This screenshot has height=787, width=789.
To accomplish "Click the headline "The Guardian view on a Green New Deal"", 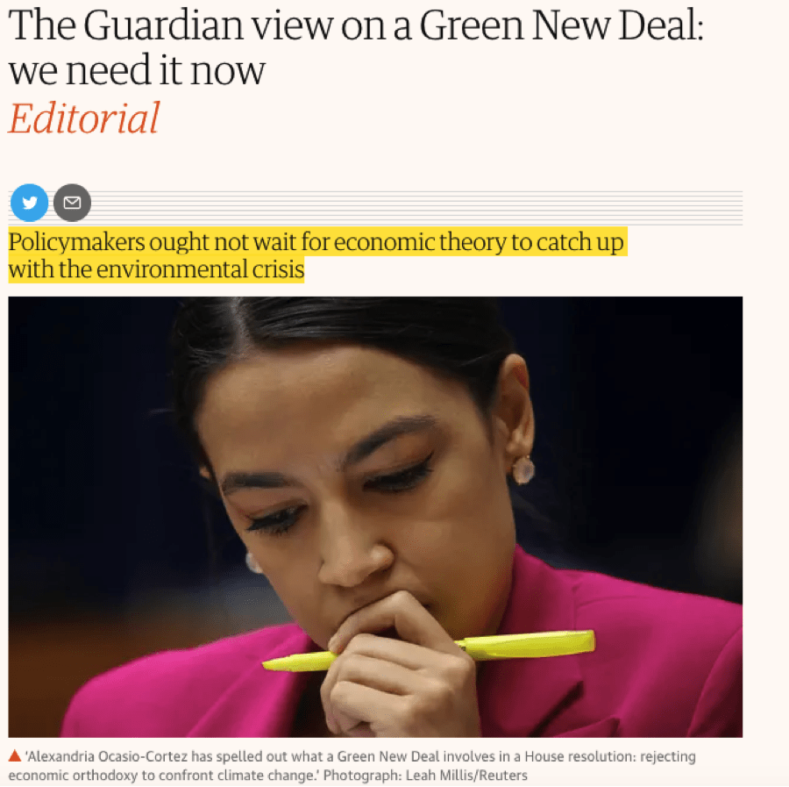I will pos(355,25).
